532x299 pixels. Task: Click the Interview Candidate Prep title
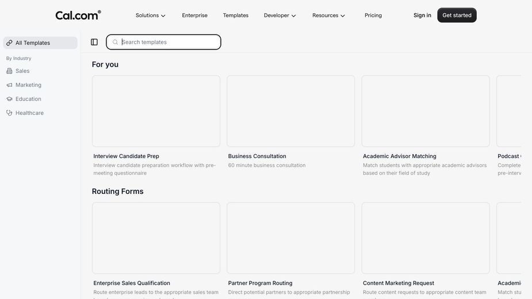(x=126, y=156)
